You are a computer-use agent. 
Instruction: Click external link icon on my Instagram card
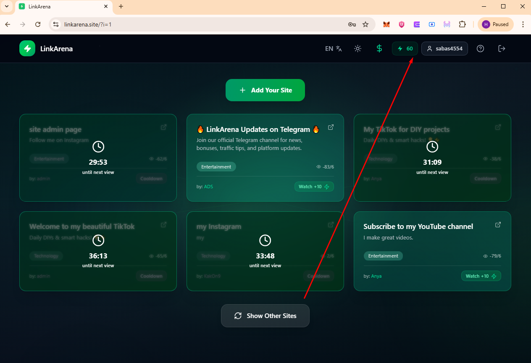(x=331, y=225)
